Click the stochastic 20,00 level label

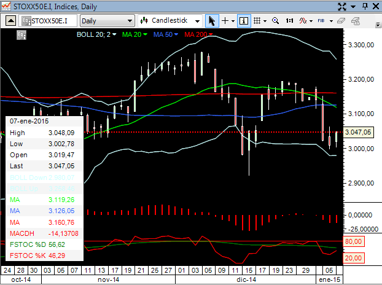pos(354,258)
